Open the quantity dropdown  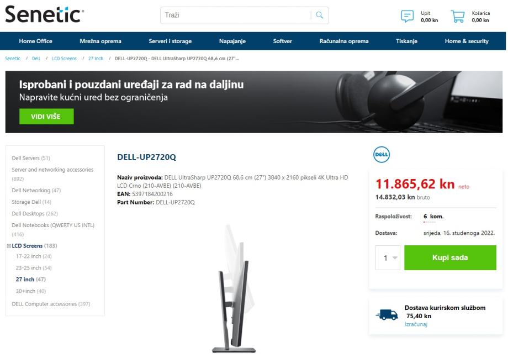pyautogui.click(x=388, y=258)
